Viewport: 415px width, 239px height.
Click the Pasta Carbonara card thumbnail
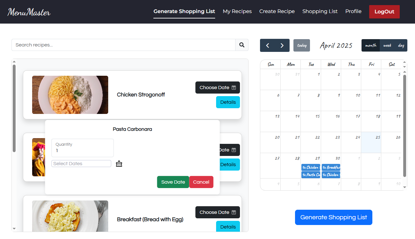(x=39, y=157)
